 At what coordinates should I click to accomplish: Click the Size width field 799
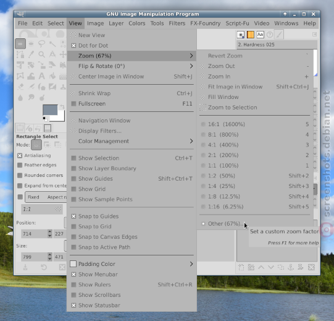(x=34, y=257)
